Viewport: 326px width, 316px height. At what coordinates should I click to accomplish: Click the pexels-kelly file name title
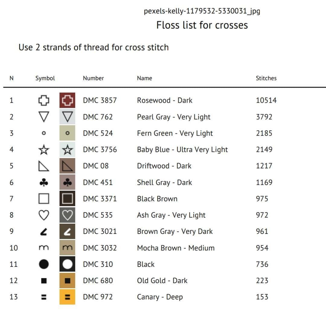[202, 11]
